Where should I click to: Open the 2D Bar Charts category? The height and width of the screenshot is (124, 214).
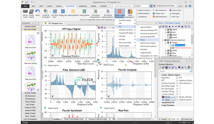coord(30,93)
